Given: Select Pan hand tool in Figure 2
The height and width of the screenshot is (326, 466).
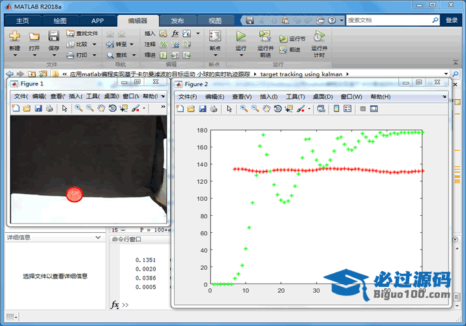Looking at the screenshot, I should coord(267,109).
